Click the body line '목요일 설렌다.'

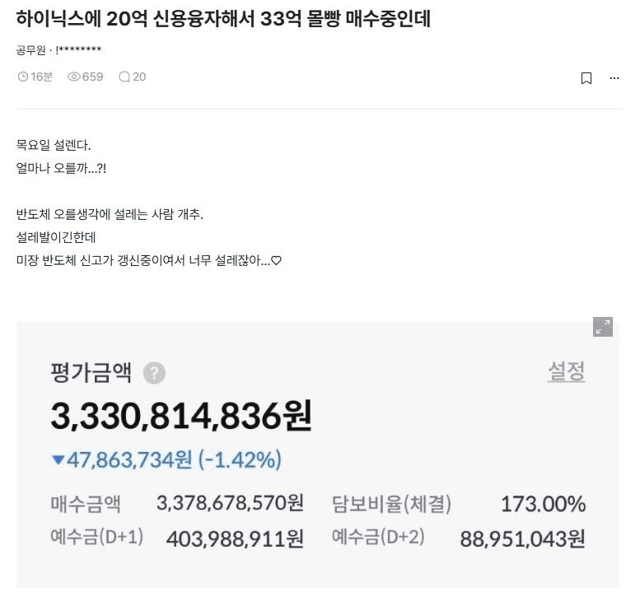tap(54, 144)
